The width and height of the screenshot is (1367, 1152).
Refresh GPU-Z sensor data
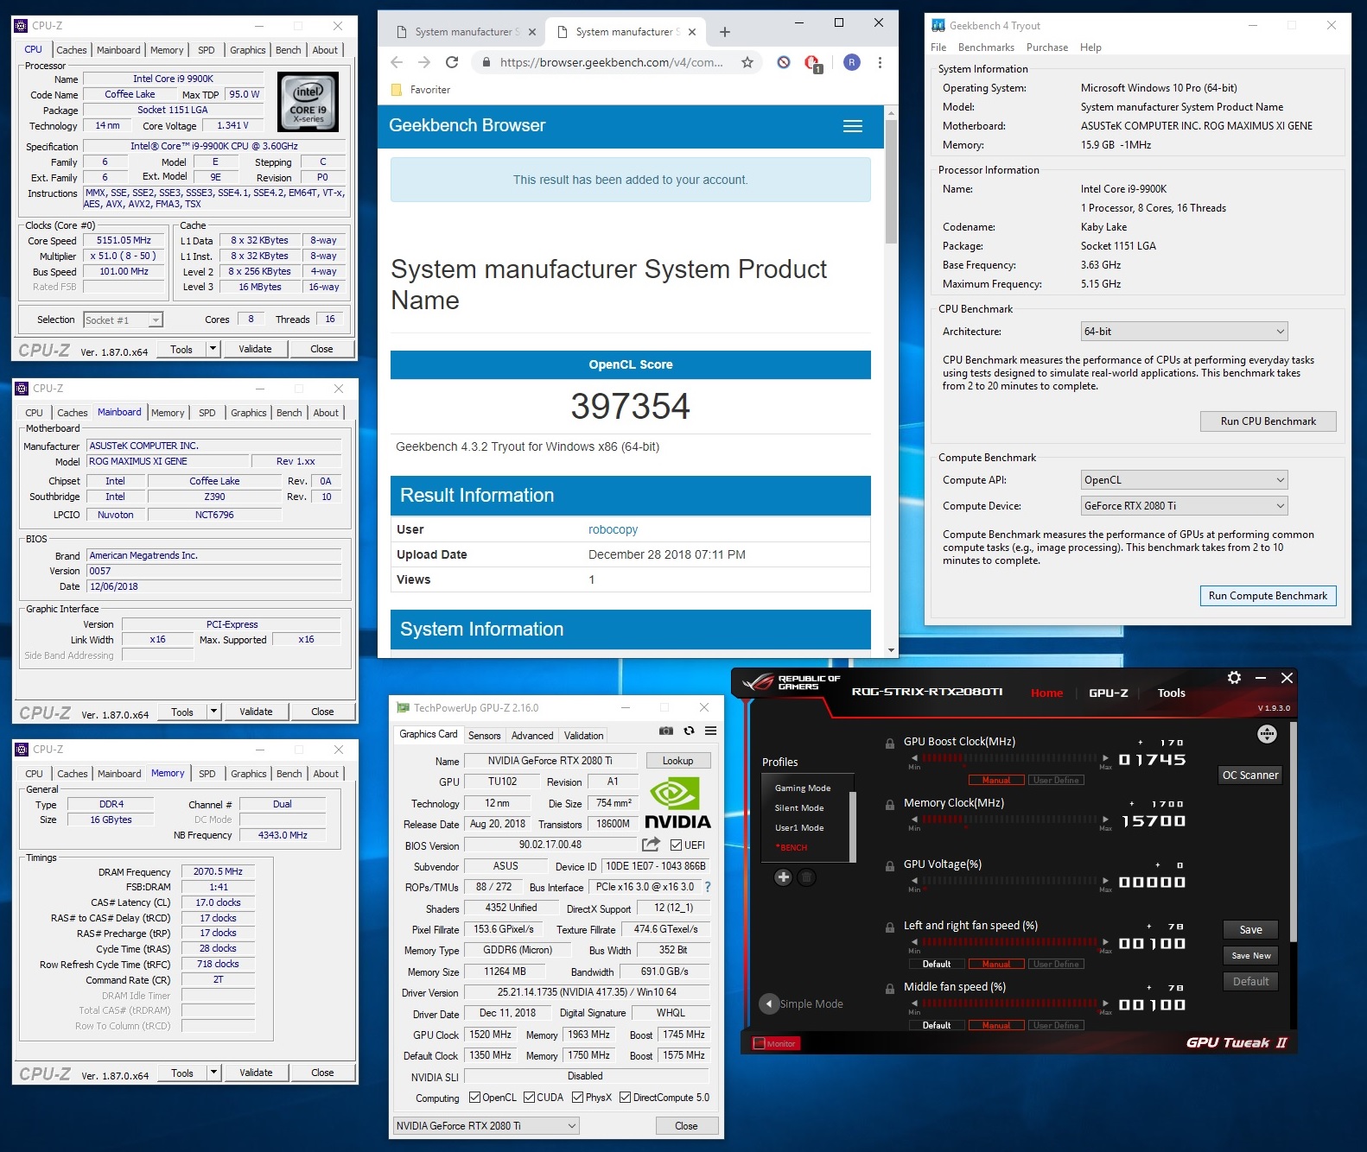pos(689,731)
